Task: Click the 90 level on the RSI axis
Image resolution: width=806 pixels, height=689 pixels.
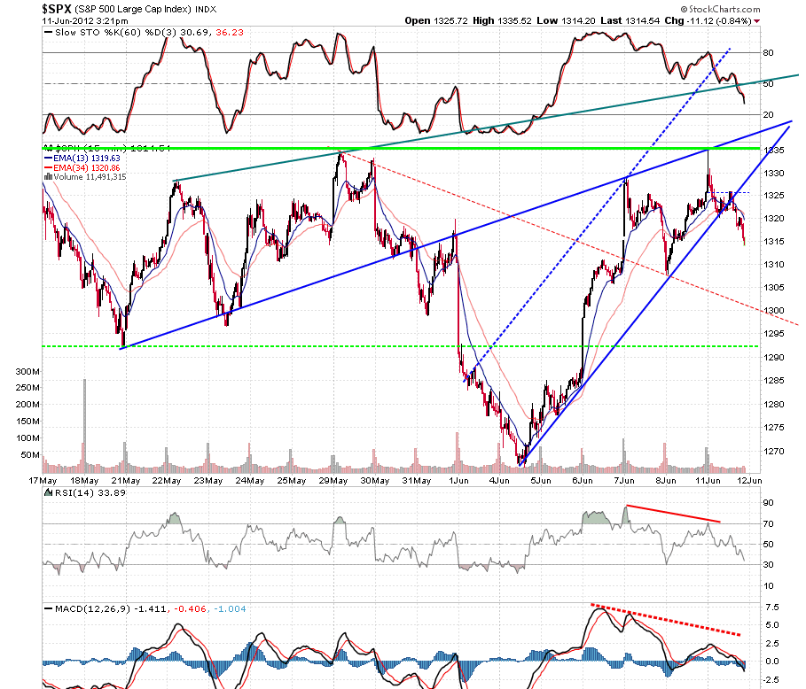Action: point(769,503)
